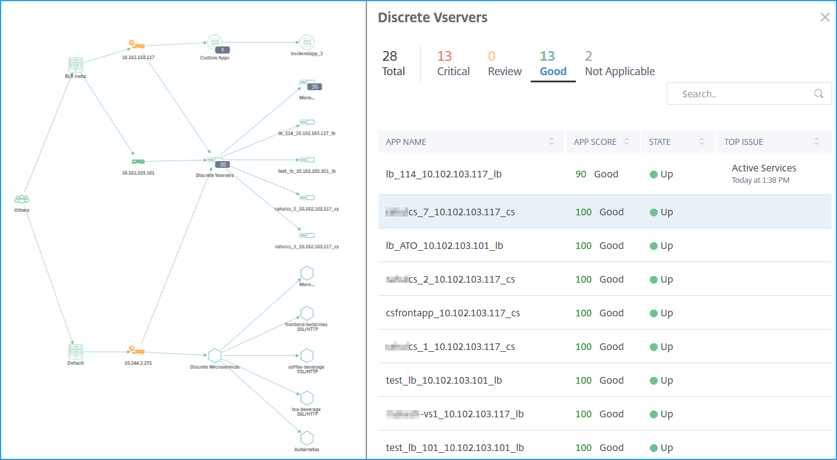Image resolution: width=837 pixels, height=460 pixels.
Task: Open test_lb_10.102.103.101_lb in the table
Action: (444, 381)
